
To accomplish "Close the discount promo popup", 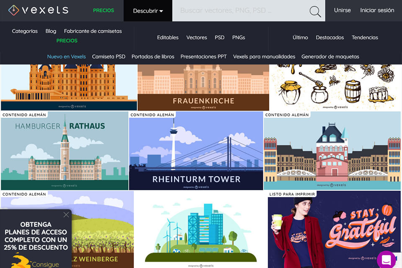I will [66, 215].
